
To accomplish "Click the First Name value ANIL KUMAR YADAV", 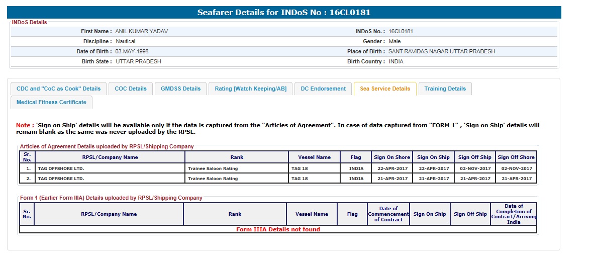I will click(142, 31).
